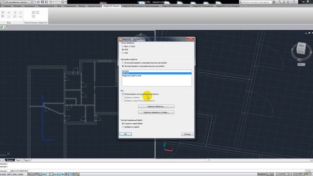Open the Вывод ribbon tab
Viewport: 313px width, 176px height.
[x=82, y=6]
